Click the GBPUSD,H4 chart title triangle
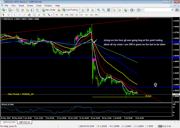The height and width of the screenshot is (128, 180). coord(2,19)
